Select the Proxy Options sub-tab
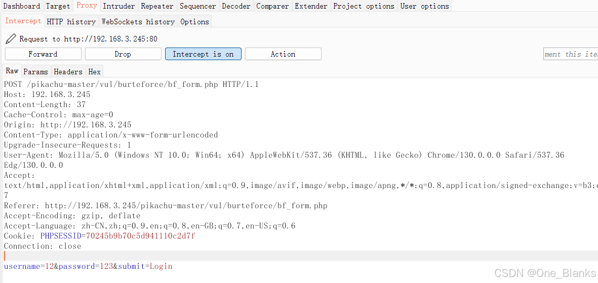The image size is (598, 283). 194,22
